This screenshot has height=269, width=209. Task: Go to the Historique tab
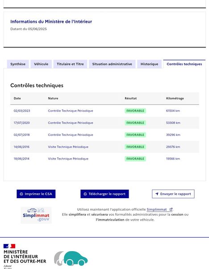point(149,64)
